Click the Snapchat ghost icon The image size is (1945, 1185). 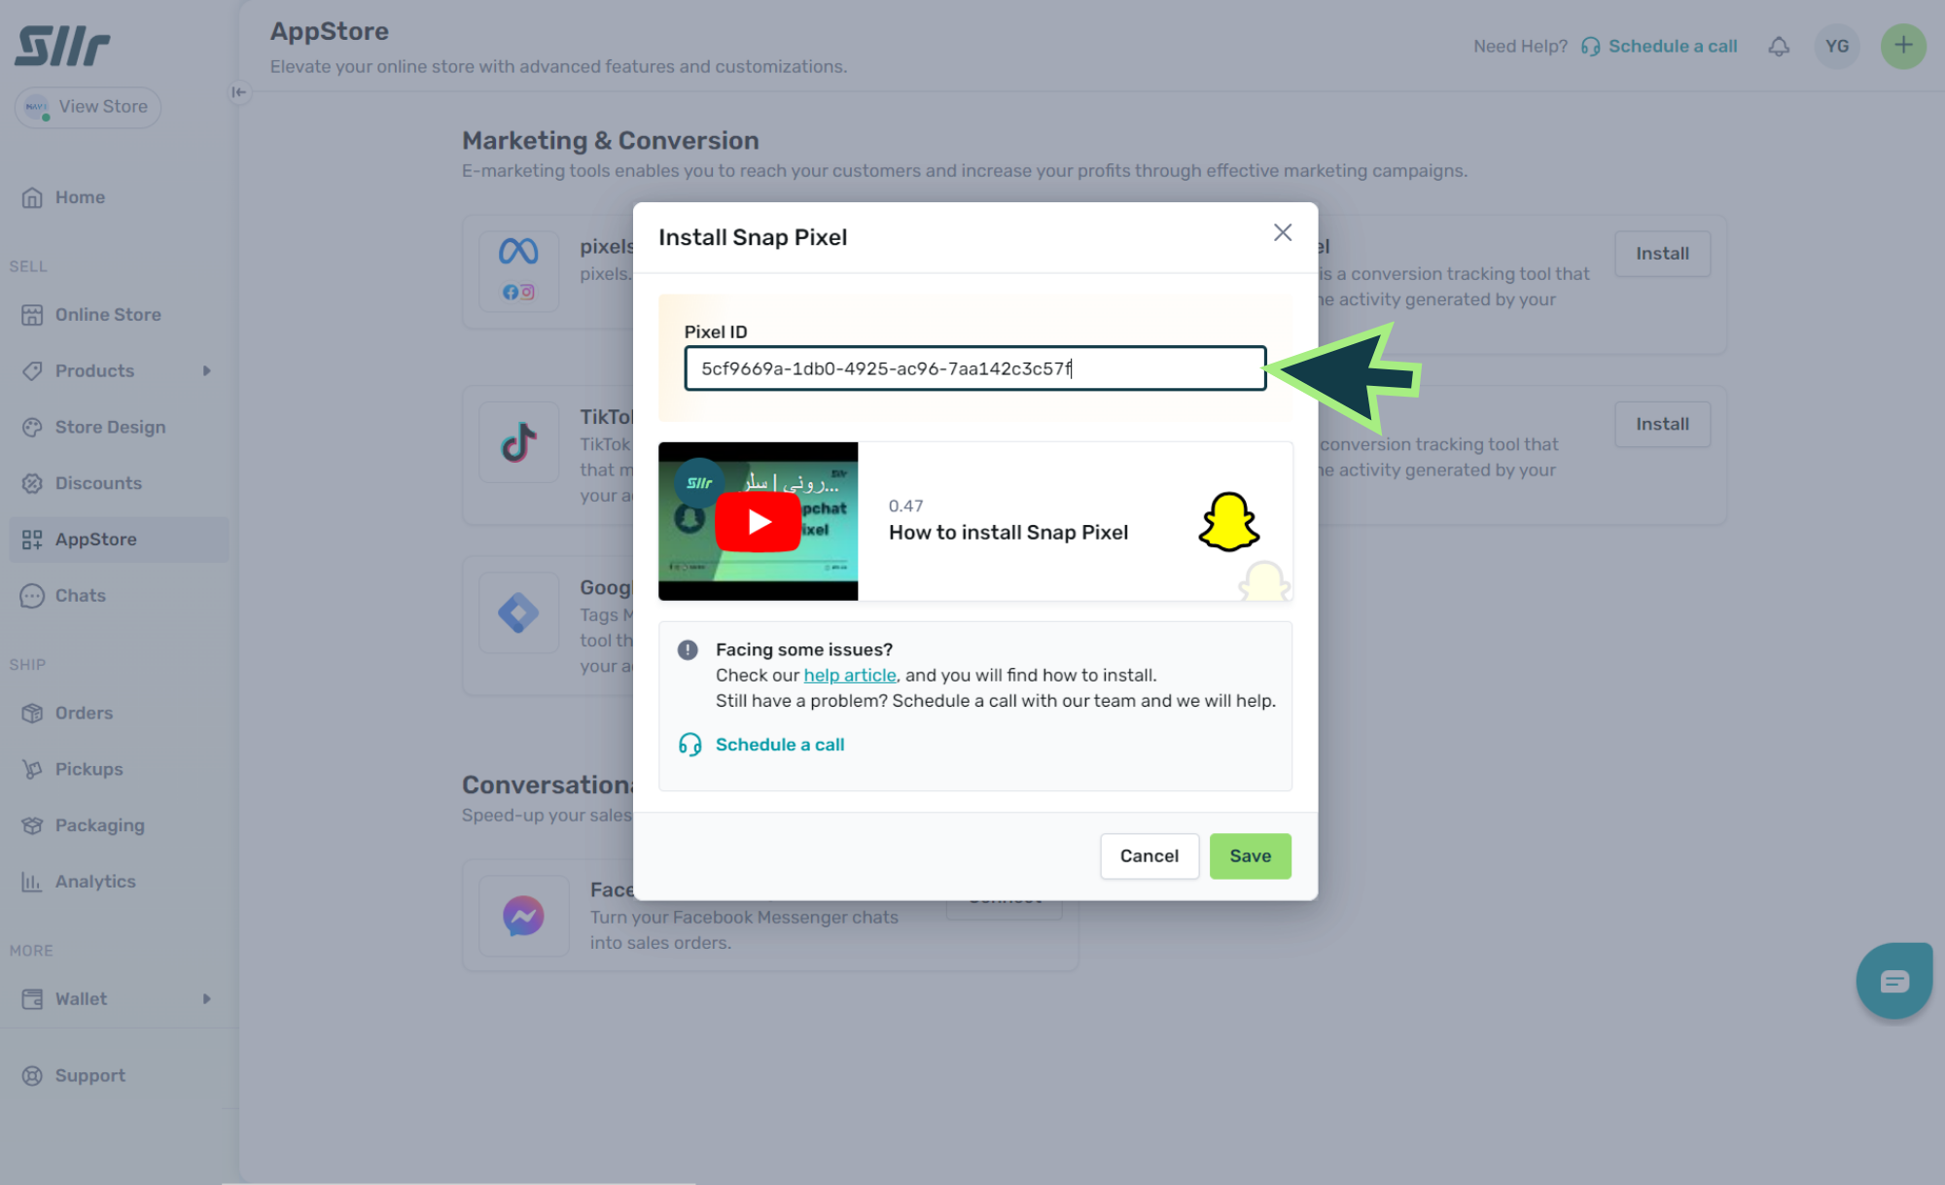click(x=1228, y=522)
